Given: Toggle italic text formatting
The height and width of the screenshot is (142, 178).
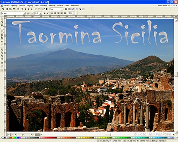Looking at the screenshot, I should [x=47, y=13].
